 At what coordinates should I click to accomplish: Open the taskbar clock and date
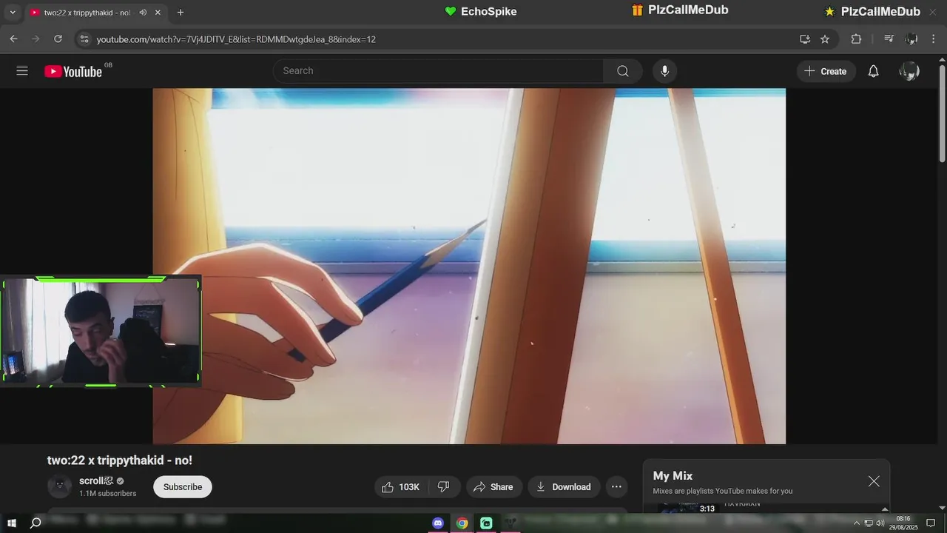coord(903,523)
